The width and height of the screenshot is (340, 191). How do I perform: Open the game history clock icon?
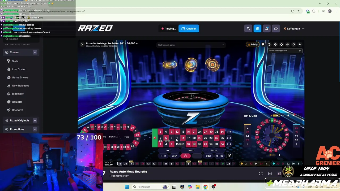[269, 45]
